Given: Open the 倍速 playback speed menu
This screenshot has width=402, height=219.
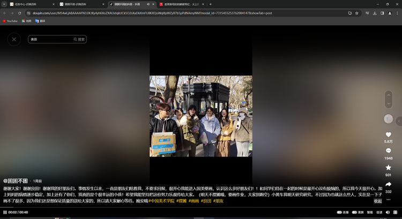Looking at the screenshot, I should [379, 212].
